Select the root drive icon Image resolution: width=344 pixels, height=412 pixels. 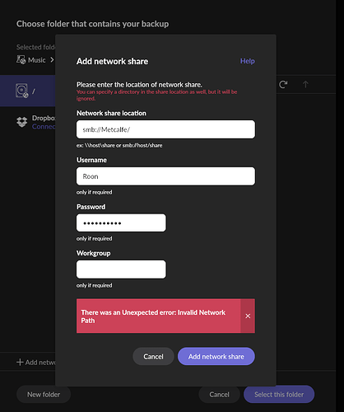[22, 91]
